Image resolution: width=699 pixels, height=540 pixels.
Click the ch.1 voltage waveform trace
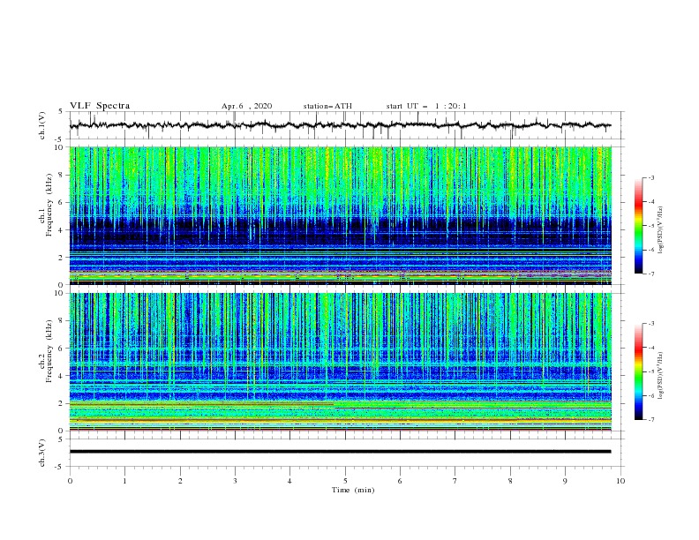340,125
